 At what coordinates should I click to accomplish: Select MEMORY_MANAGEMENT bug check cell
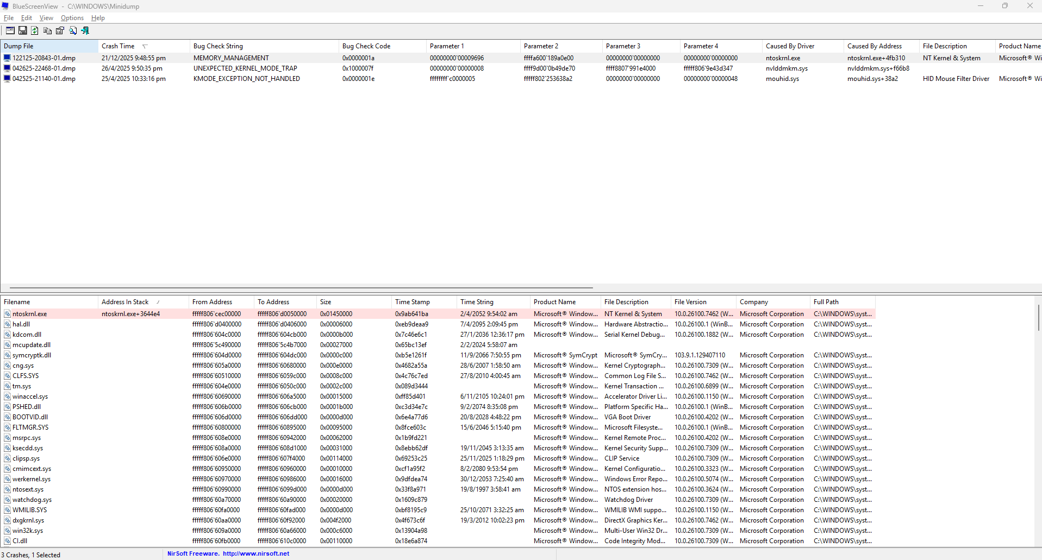click(x=231, y=58)
